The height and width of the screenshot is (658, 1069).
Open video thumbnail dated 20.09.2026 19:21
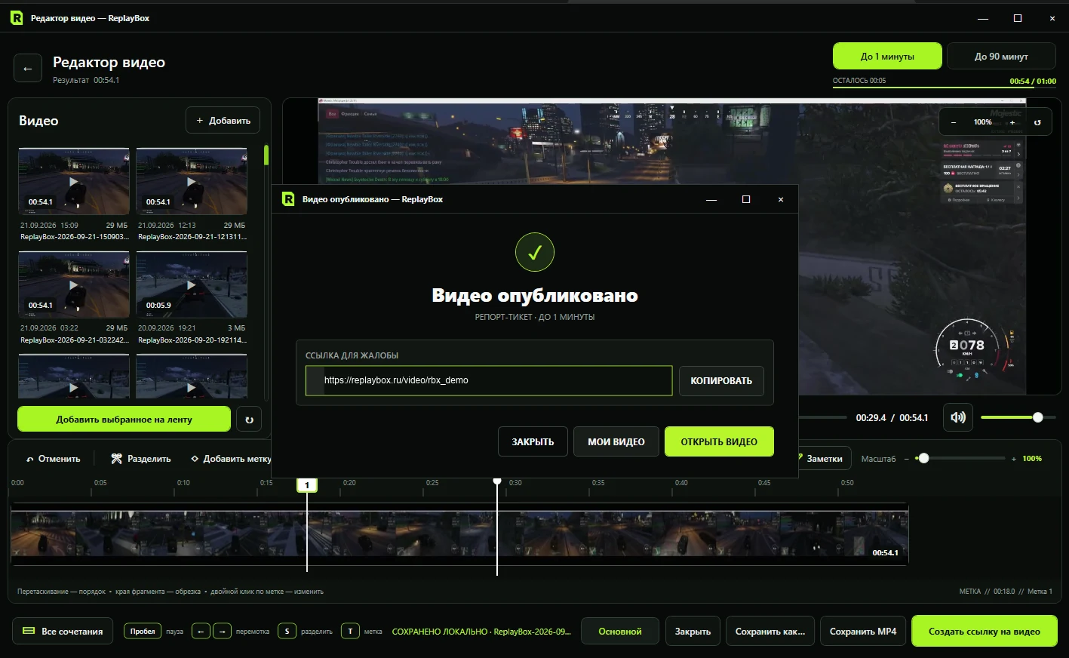tap(192, 284)
